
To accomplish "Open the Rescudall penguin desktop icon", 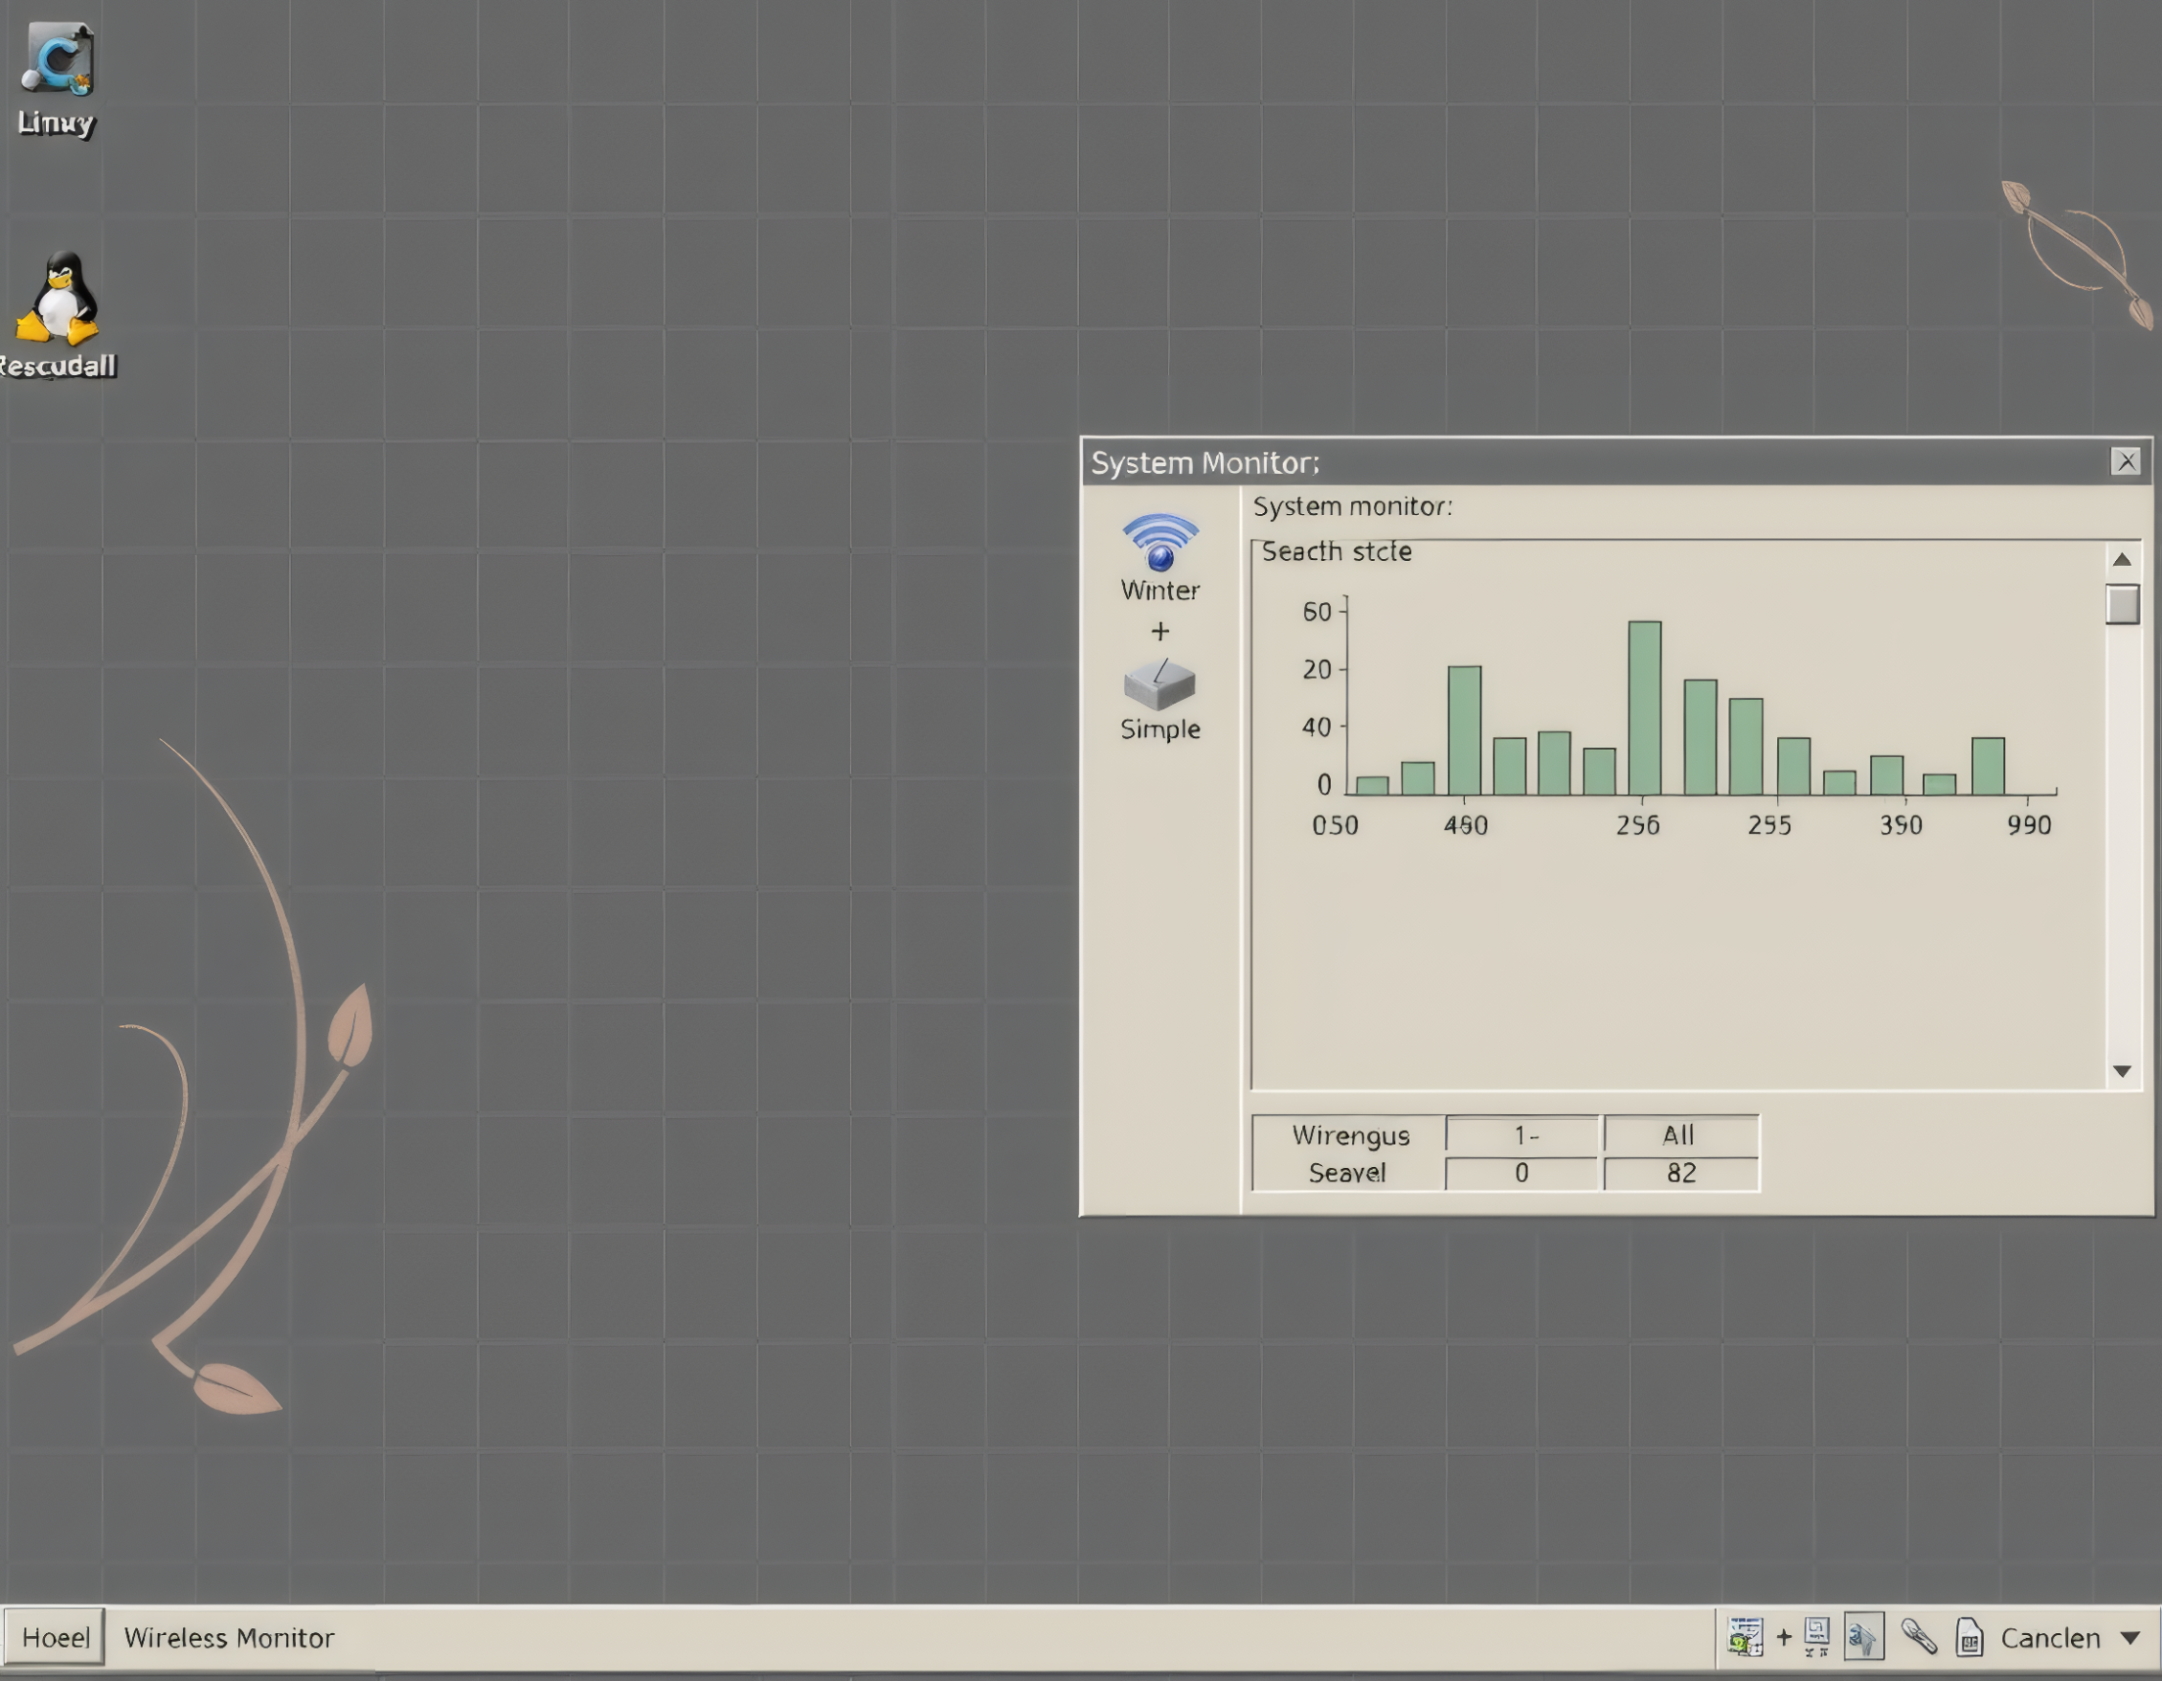I will (57, 299).
